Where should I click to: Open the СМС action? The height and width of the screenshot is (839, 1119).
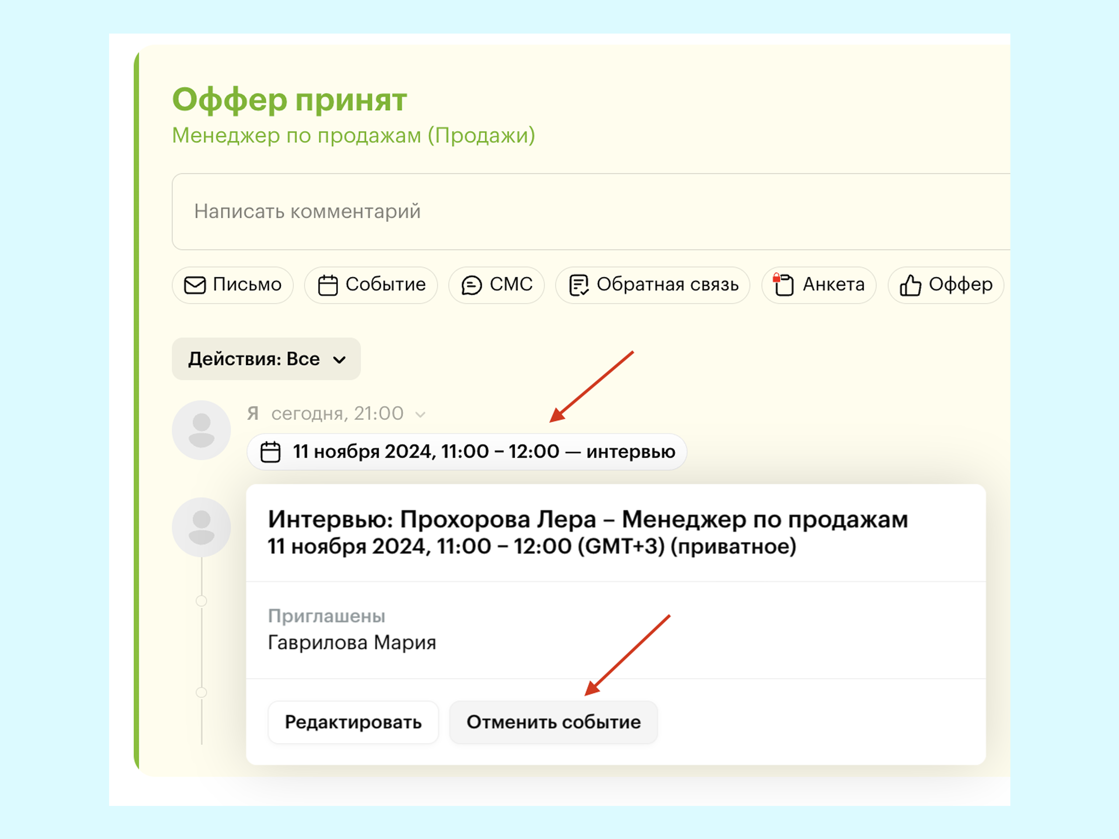pyautogui.click(x=496, y=285)
